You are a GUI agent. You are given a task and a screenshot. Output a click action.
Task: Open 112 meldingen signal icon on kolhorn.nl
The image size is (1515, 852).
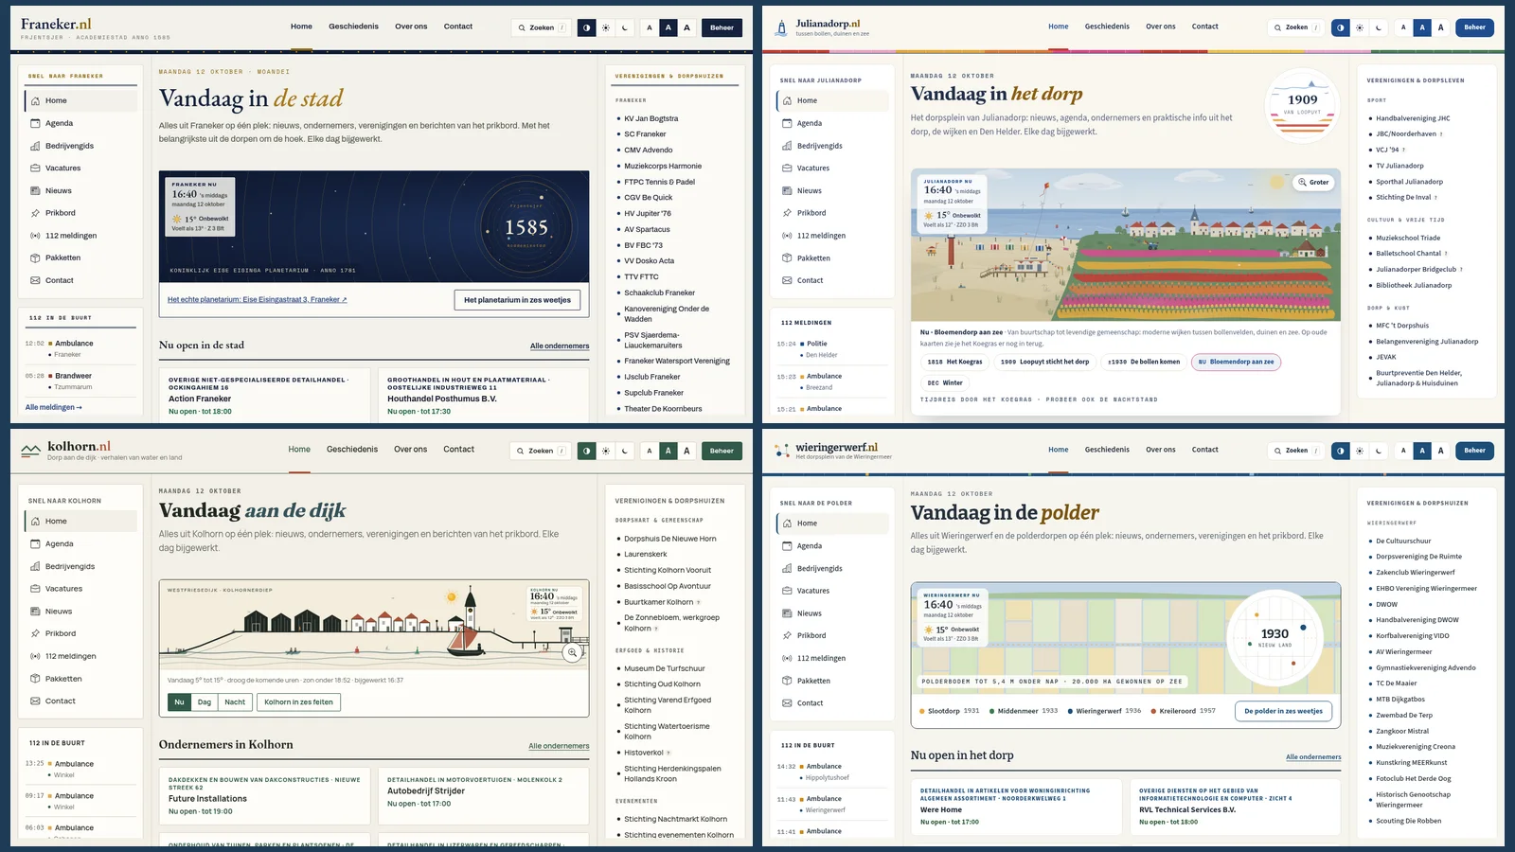coord(35,656)
